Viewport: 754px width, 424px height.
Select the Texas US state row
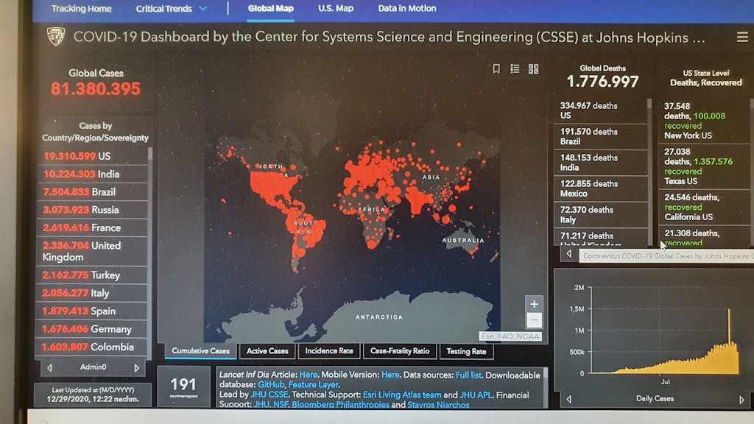705,166
